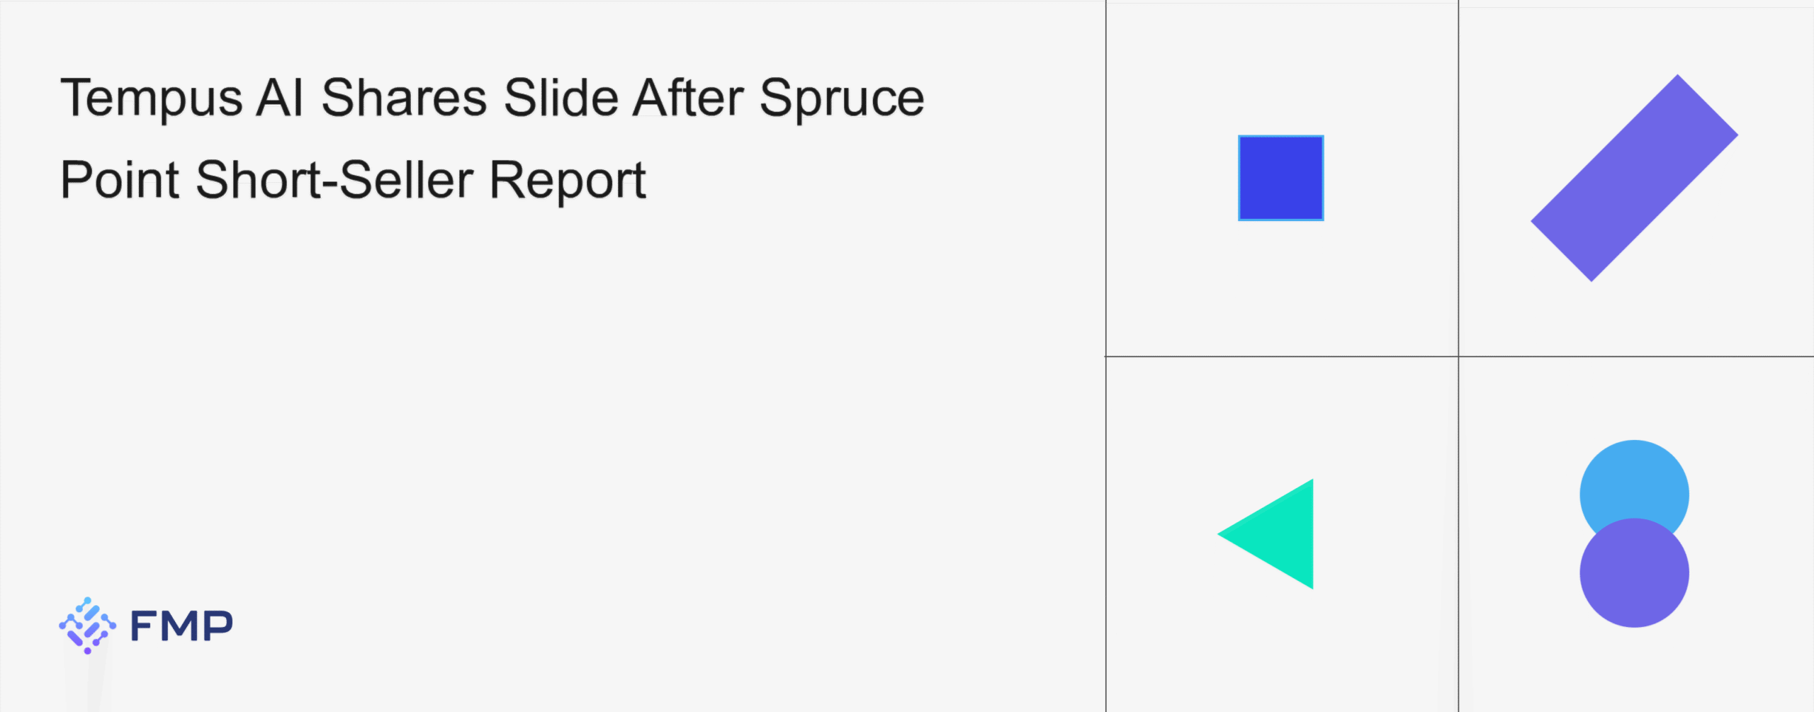Click the letter "M" in FMP

click(180, 626)
